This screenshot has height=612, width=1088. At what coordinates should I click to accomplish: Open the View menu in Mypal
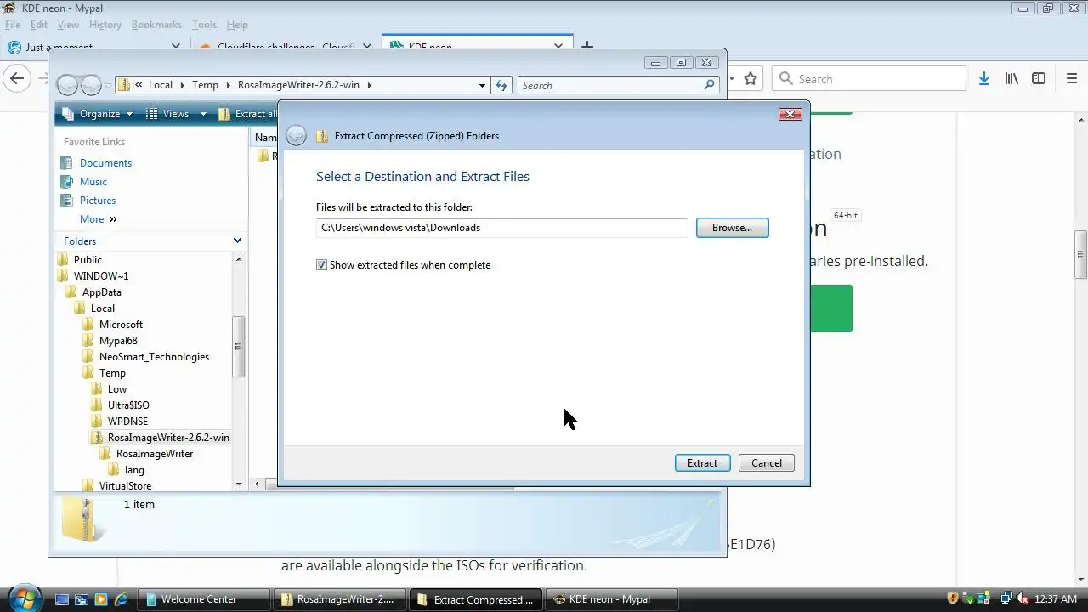[x=68, y=25]
